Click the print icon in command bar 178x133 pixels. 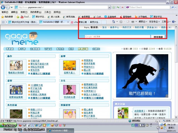132,22
